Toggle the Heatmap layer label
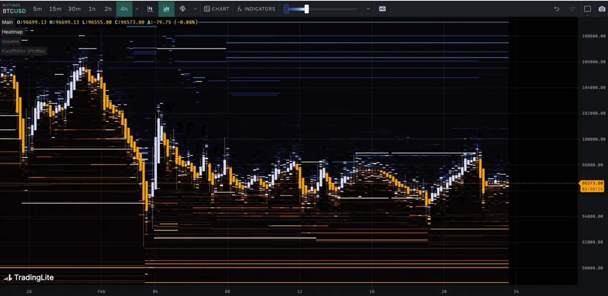Viewport: 608px width, 296px height. (x=12, y=32)
